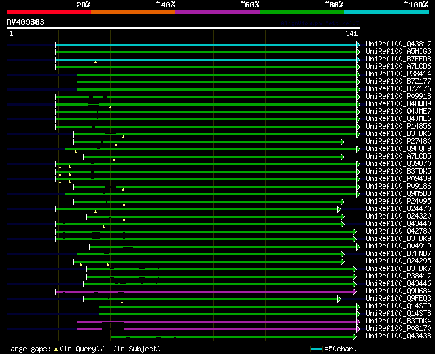Select UniRef100_Q9FEQ3 label

pos(398,299)
